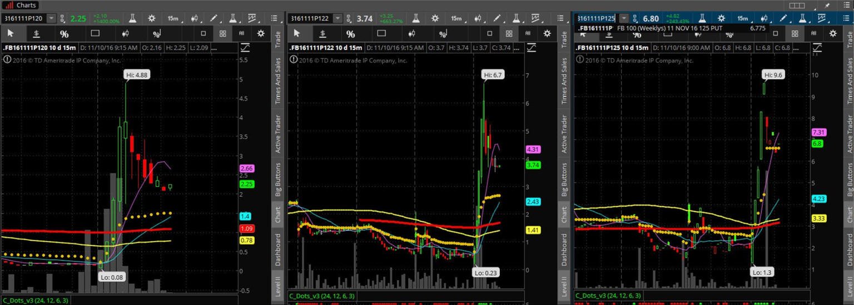
Task: Open Times And Sales tab beside P120 chart
Action: tap(278, 81)
